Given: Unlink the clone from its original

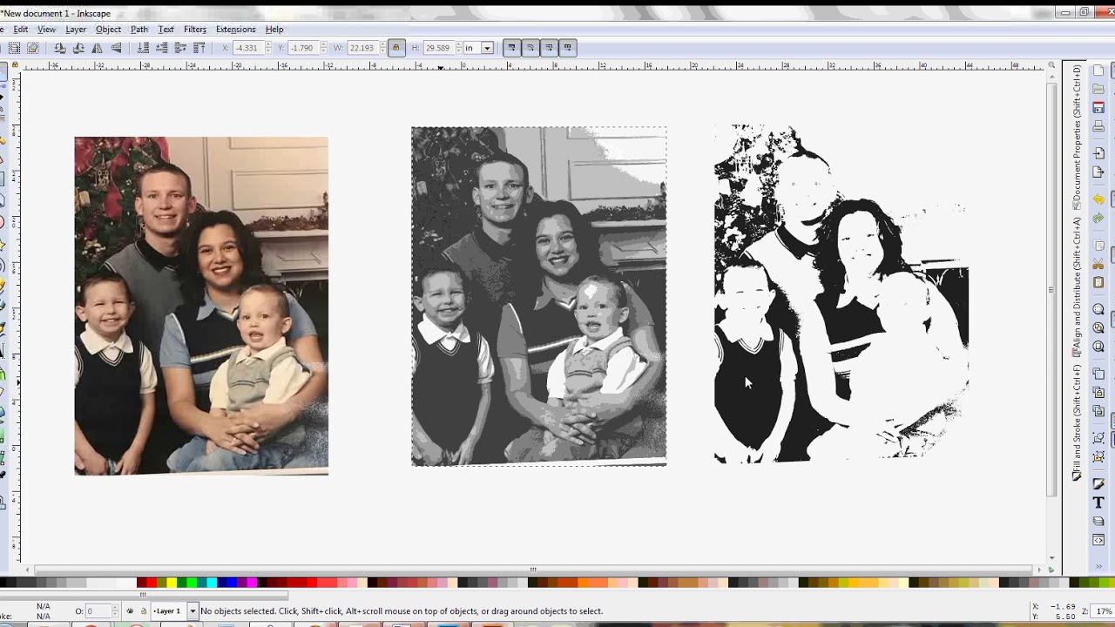Looking at the screenshot, I should [1098, 411].
